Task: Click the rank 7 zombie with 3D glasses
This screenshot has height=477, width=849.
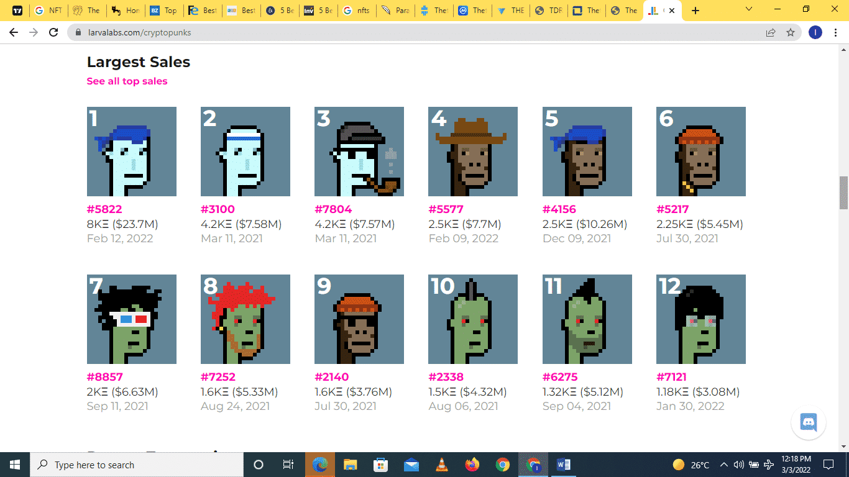Action: coord(132,319)
